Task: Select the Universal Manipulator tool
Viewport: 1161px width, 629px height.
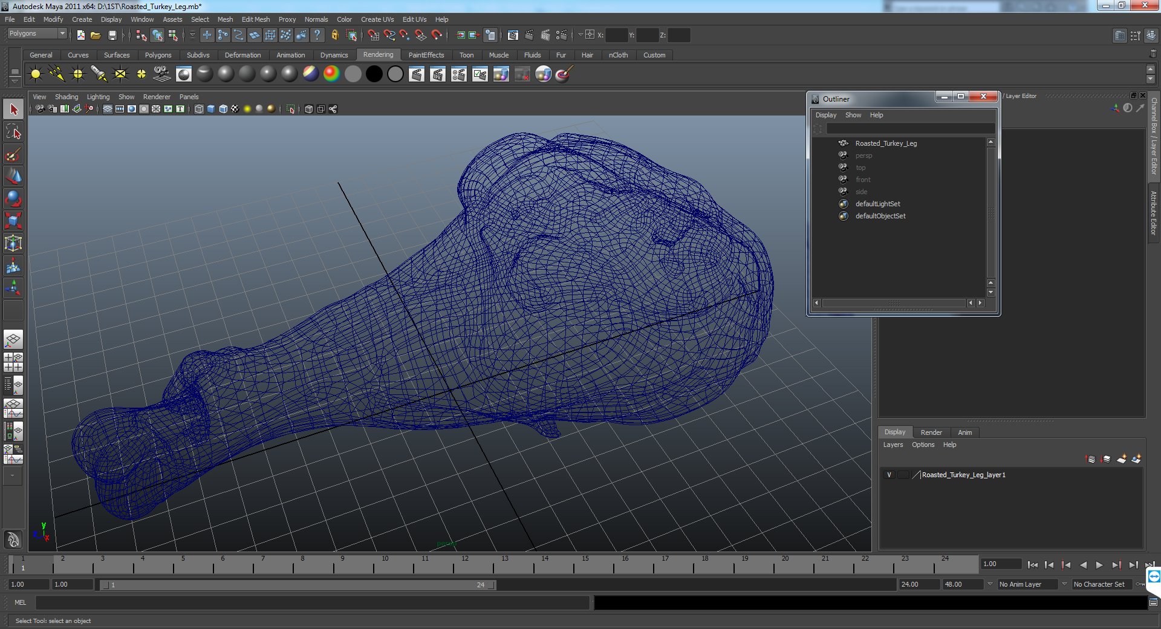Action: pyautogui.click(x=13, y=243)
